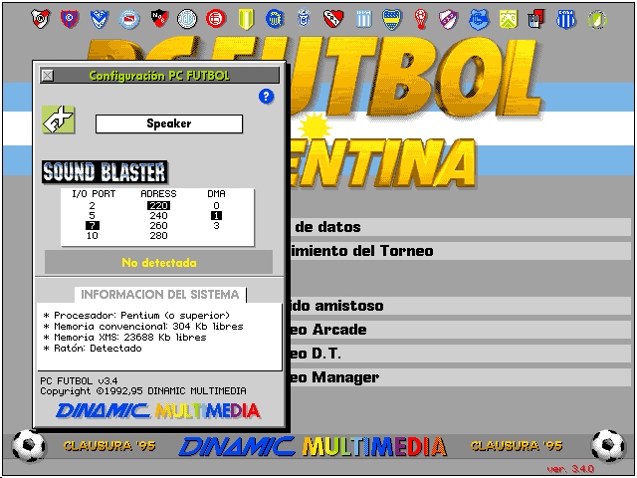Click the left CLAUSURA '95 label

(x=109, y=446)
